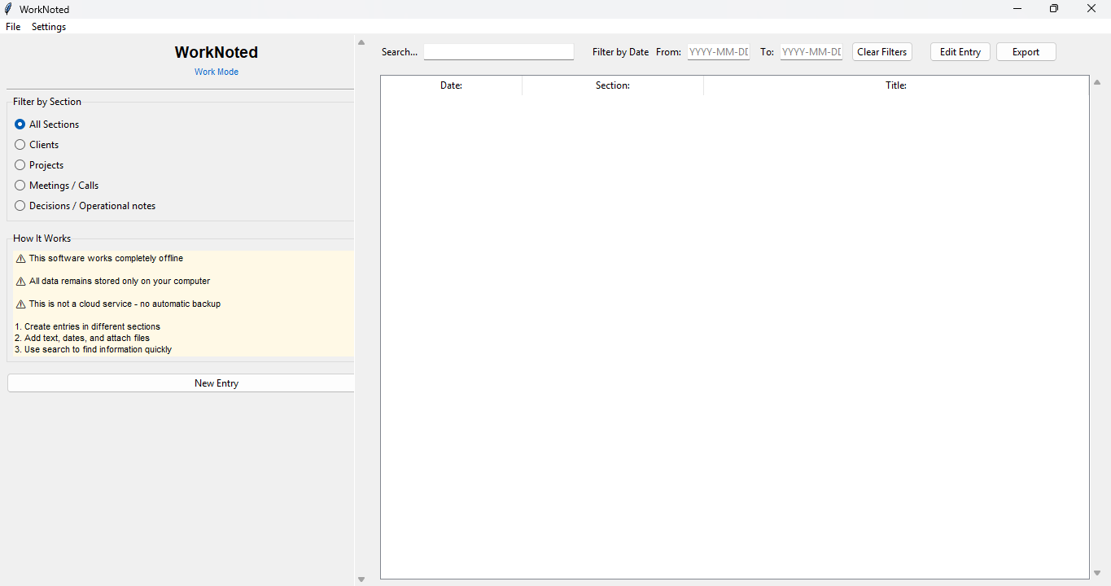Click scroll up arrow on left panel
This screenshot has width=1111, height=586.
(361, 43)
